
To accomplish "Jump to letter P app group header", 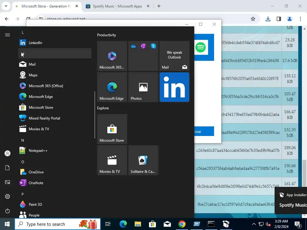I will (x=22, y=194).
